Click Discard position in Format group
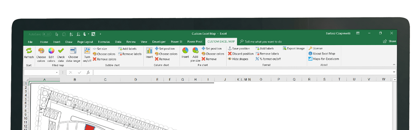The height and width of the screenshot is (130, 418). click(x=241, y=54)
